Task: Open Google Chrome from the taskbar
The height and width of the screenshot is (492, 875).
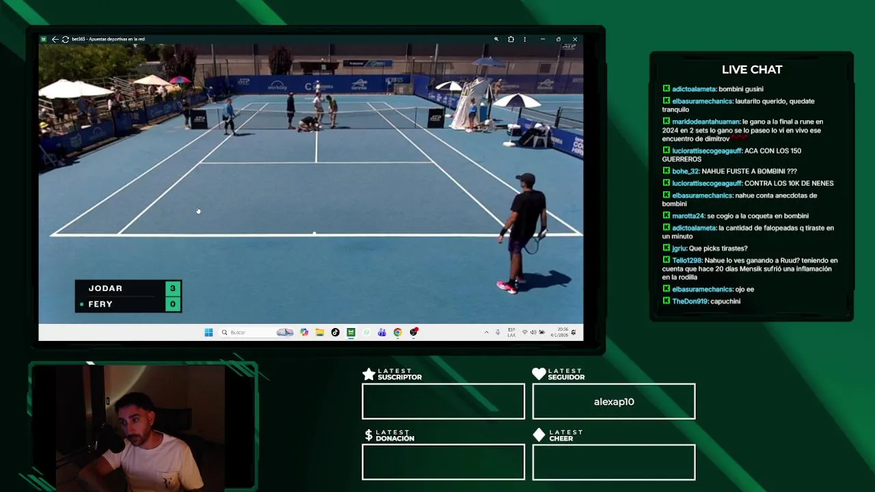Action: pyautogui.click(x=397, y=332)
